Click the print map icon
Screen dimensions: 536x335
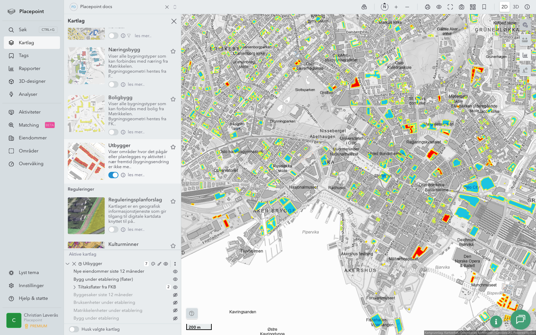(427, 7)
